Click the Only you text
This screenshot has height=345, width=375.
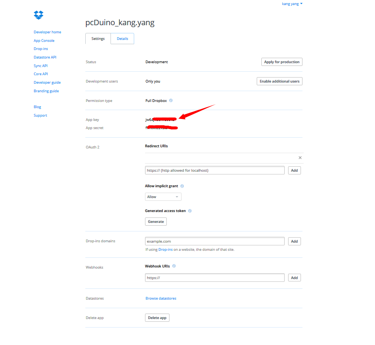pyautogui.click(x=153, y=81)
